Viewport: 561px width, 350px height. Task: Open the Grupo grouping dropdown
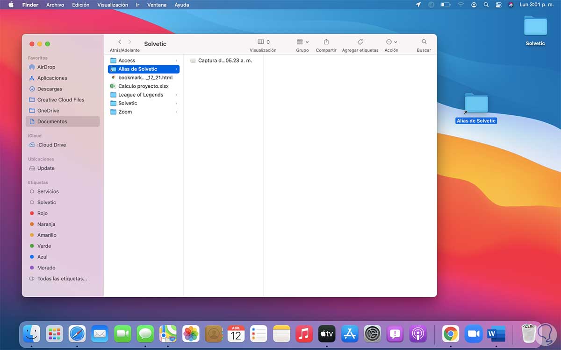pos(302,42)
